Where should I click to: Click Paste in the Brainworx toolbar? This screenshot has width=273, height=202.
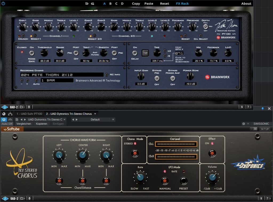[149, 3]
